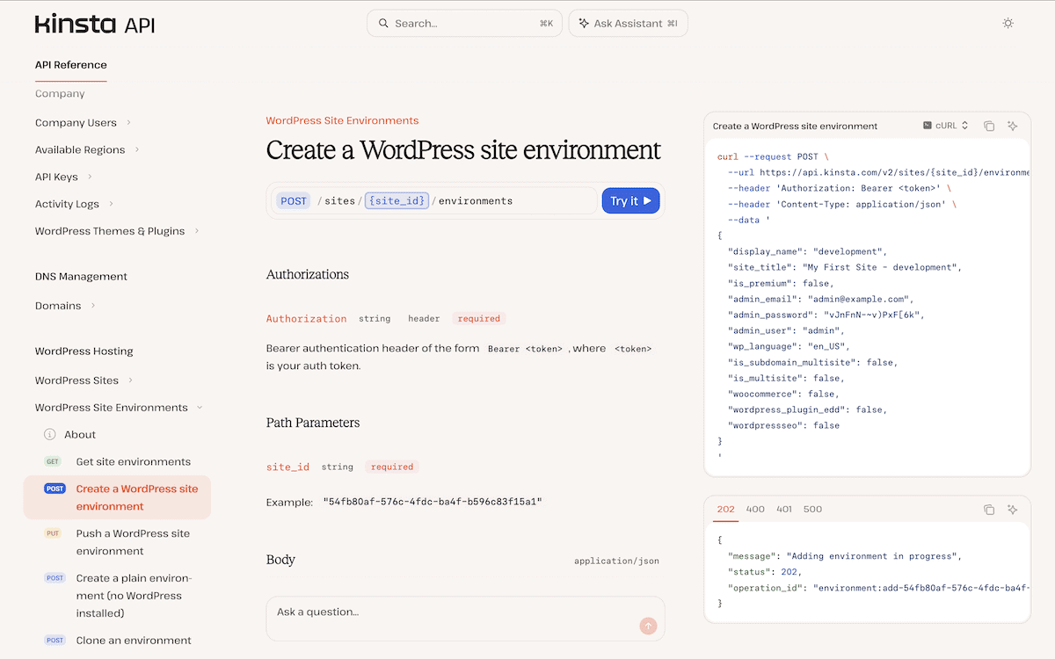The width and height of the screenshot is (1055, 659).
Task: Expand Domains in the sidebar
Action: (93, 306)
